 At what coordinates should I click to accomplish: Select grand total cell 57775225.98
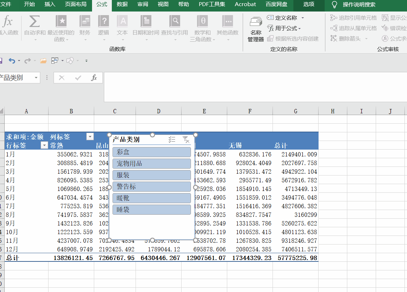(x=296, y=258)
